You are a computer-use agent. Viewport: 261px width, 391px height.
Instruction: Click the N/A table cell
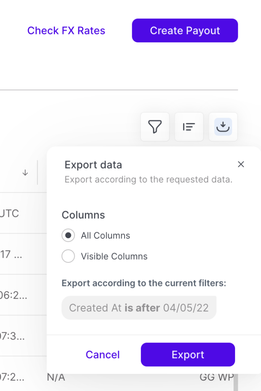(56, 378)
